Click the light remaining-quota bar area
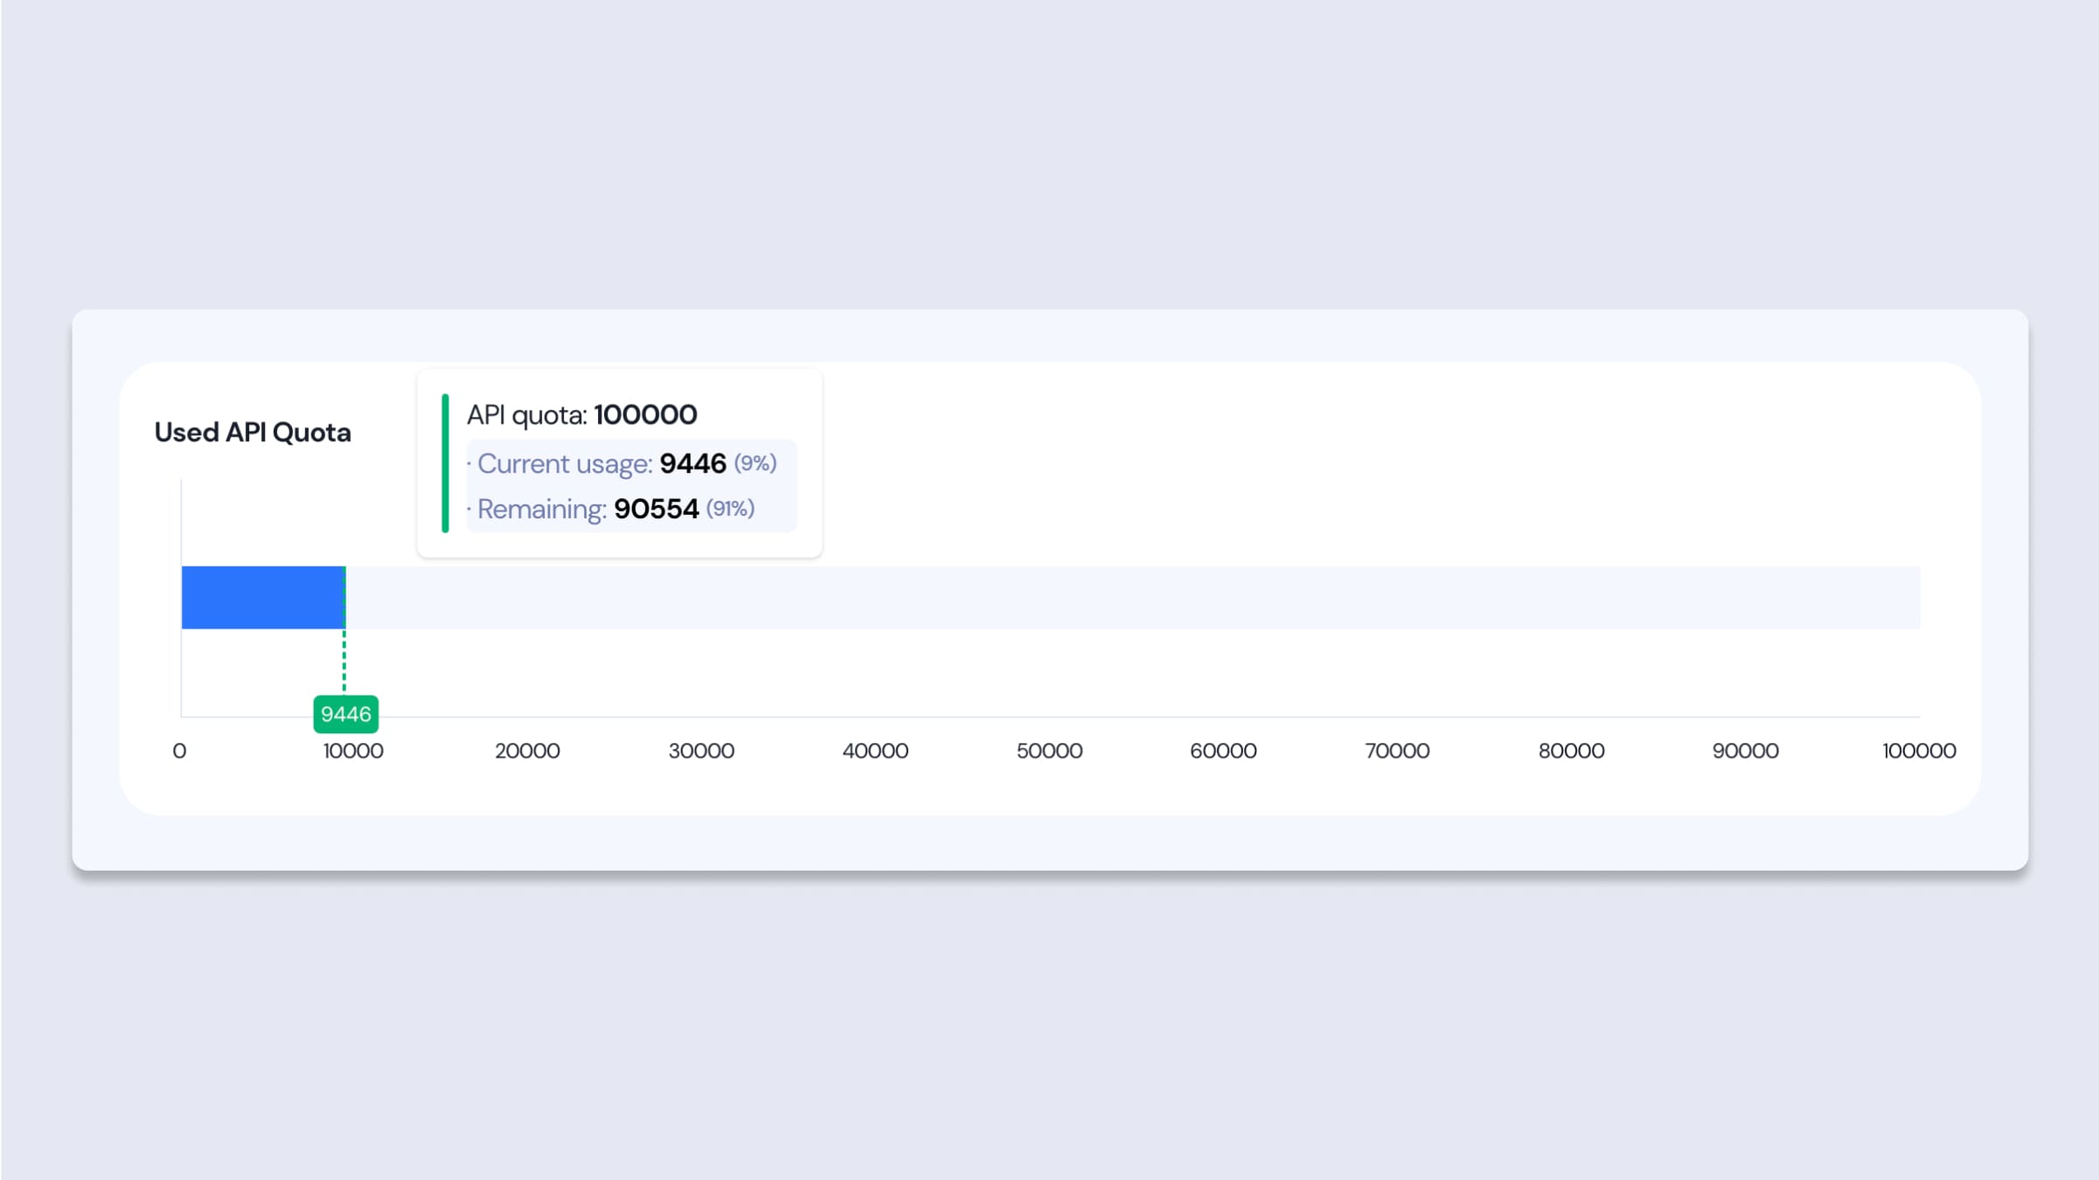This screenshot has height=1180, width=2099. click(1133, 598)
